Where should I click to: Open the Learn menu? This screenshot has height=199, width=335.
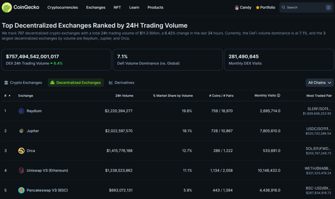pos(134,7)
